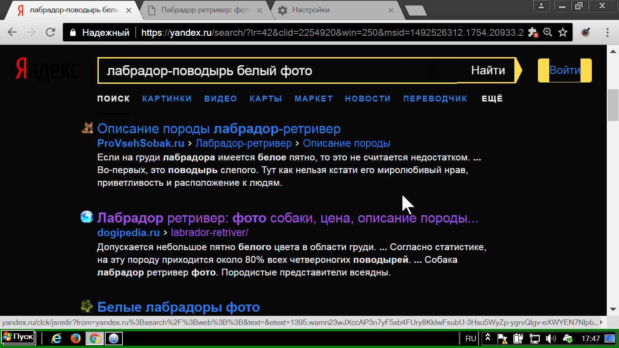619x348 pixels.
Task: Click the Найти search button
Action: click(488, 70)
